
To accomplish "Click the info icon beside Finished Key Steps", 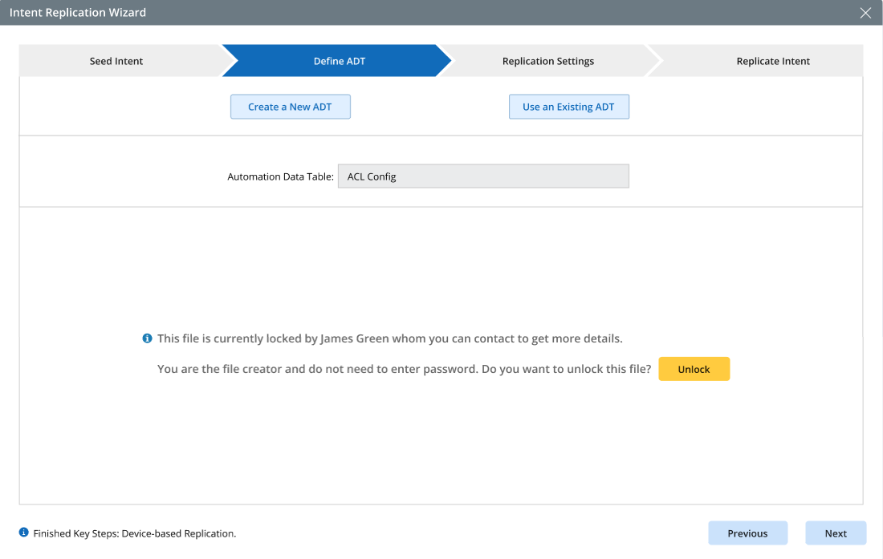I will pos(24,533).
